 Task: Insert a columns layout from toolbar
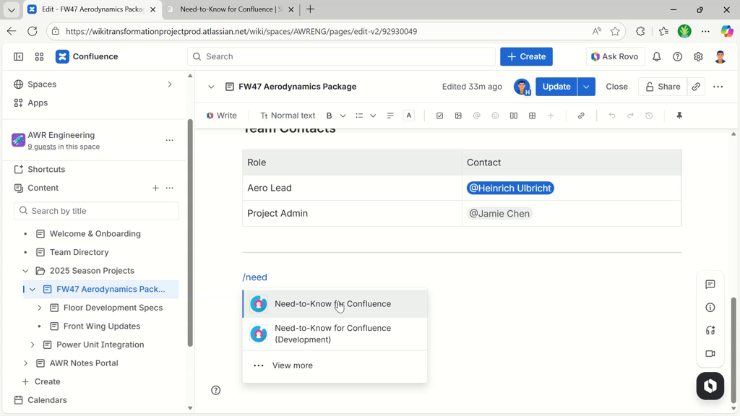(x=514, y=116)
